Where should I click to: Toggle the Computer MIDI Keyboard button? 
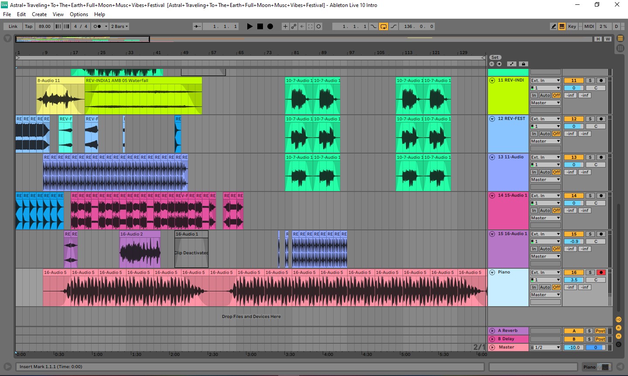tap(562, 27)
